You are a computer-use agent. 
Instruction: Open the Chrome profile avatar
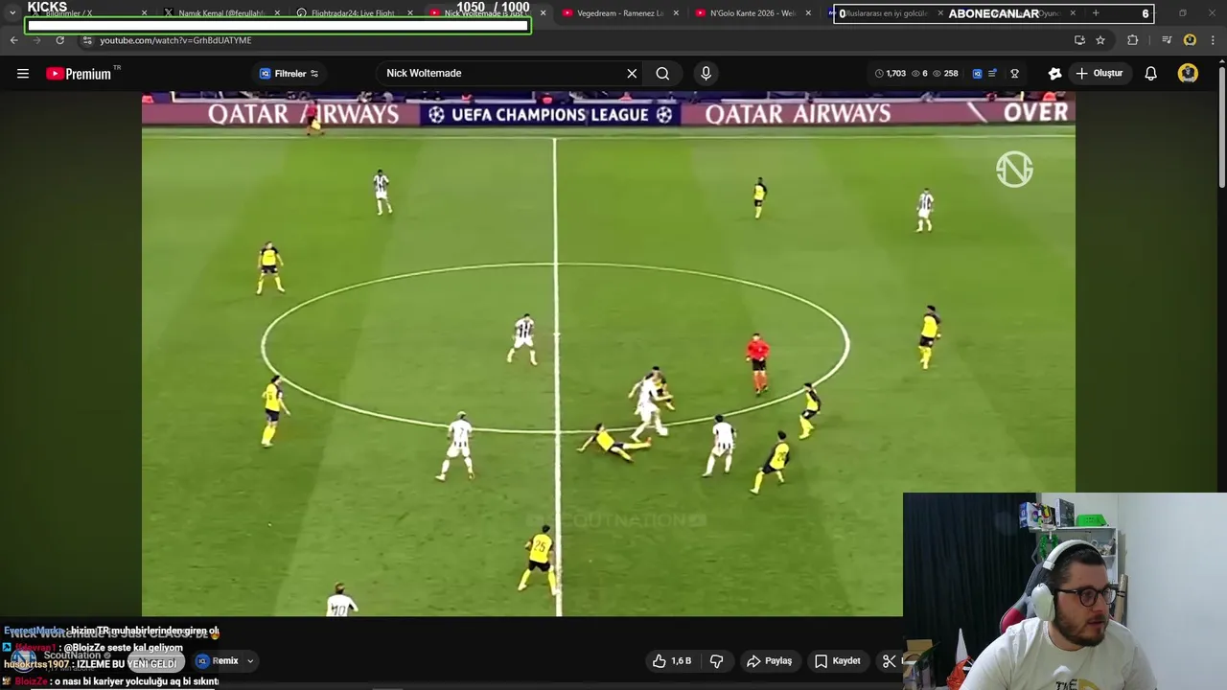[x=1190, y=40]
